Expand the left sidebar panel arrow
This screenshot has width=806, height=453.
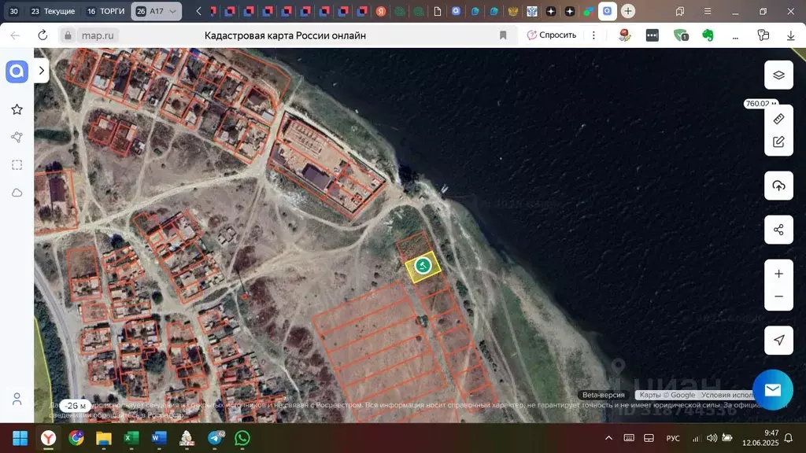coord(42,70)
